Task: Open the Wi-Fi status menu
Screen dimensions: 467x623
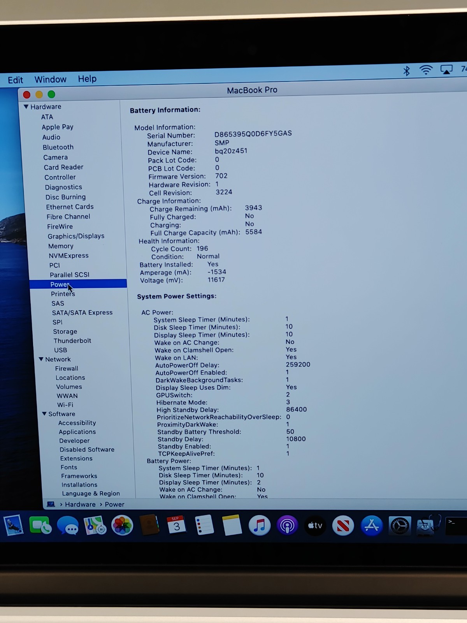Action: coord(426,70)
